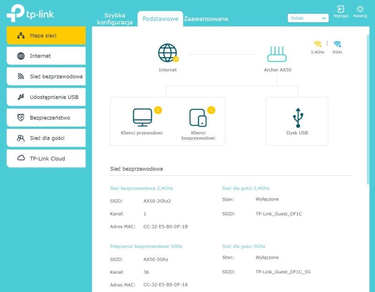Click the SSID value AX50-2Ghz2
The width and height of the screenshot is (375, 292).
(x=157, y=201)
